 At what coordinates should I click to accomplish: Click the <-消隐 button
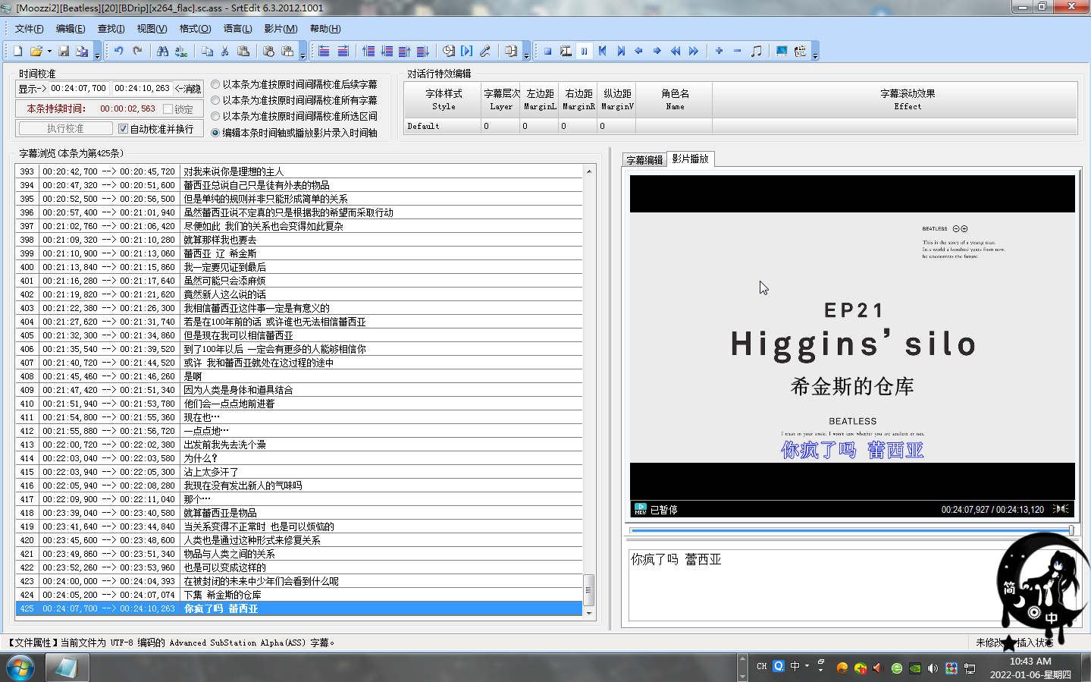[188, 89]
